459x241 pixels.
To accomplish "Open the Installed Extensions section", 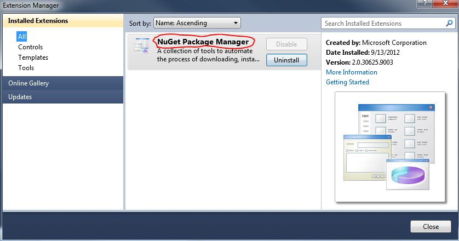I will 63,21.
